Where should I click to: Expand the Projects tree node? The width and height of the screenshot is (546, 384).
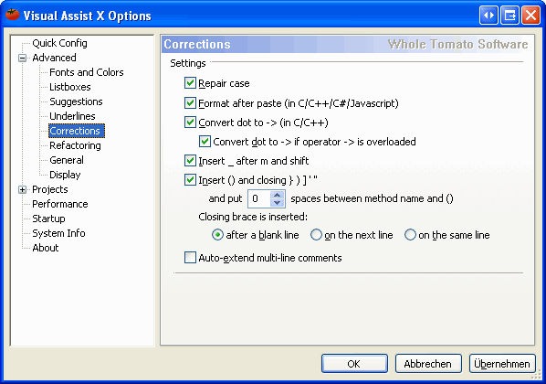22,190
